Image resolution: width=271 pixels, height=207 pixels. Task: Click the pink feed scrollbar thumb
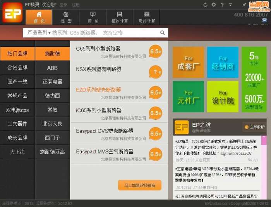click(264, 141)
